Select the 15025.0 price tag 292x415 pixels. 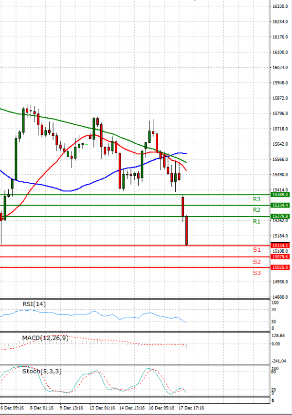coord(280,267)
